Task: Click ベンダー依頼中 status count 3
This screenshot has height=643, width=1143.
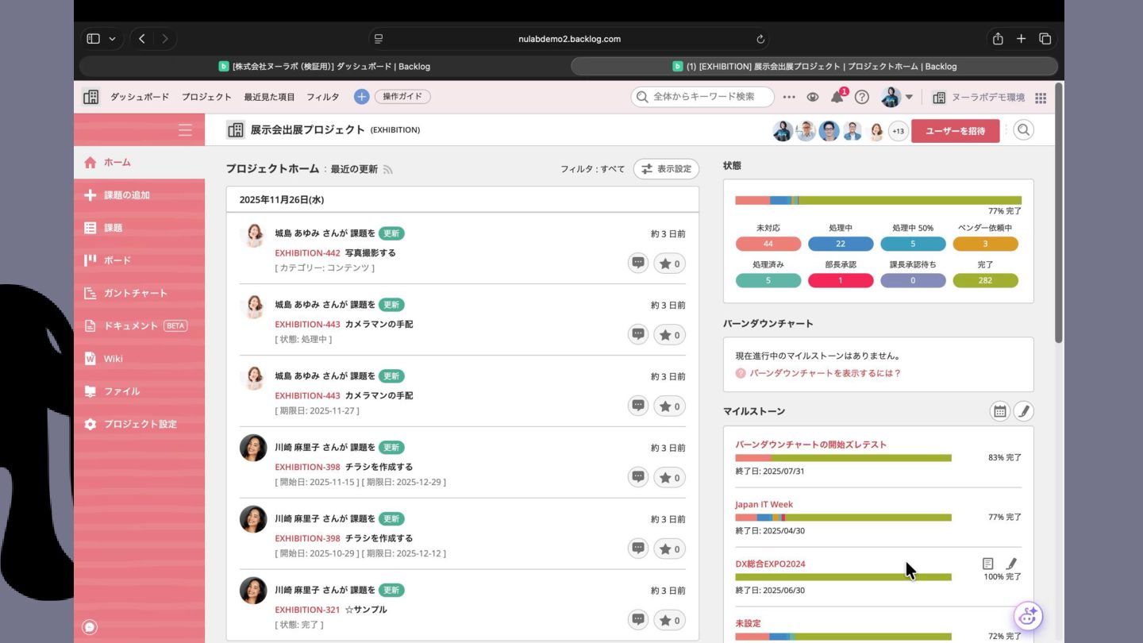Action: pyautogui.click(x=985, y=244)
